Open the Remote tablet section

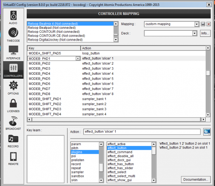pos(13,158)
